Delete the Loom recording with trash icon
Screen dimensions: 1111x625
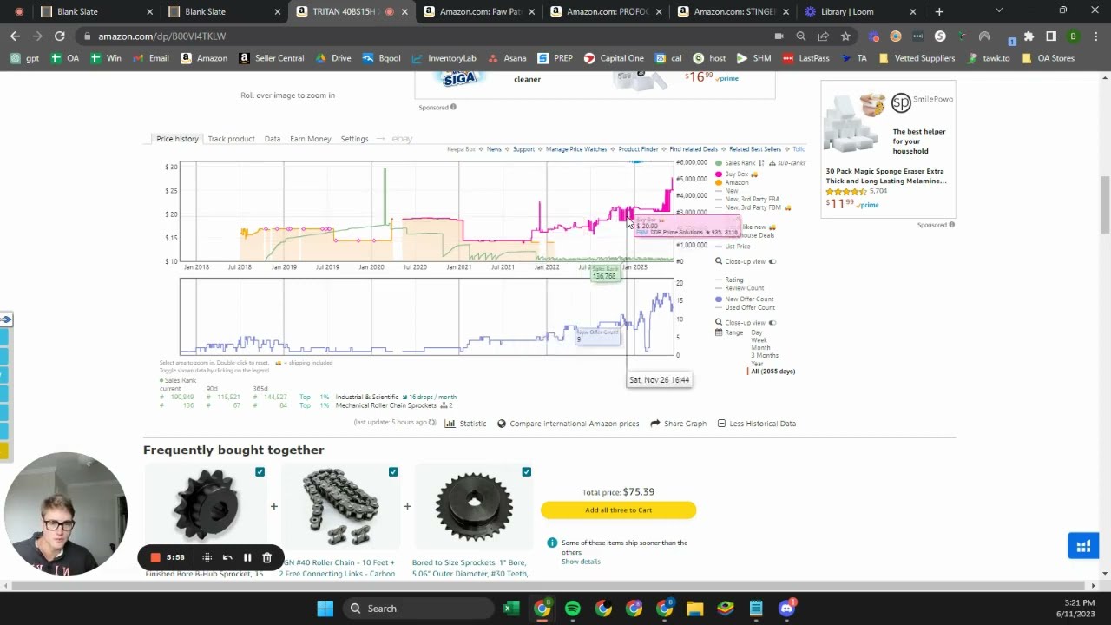pyautogui.click(x=267, y=557)
